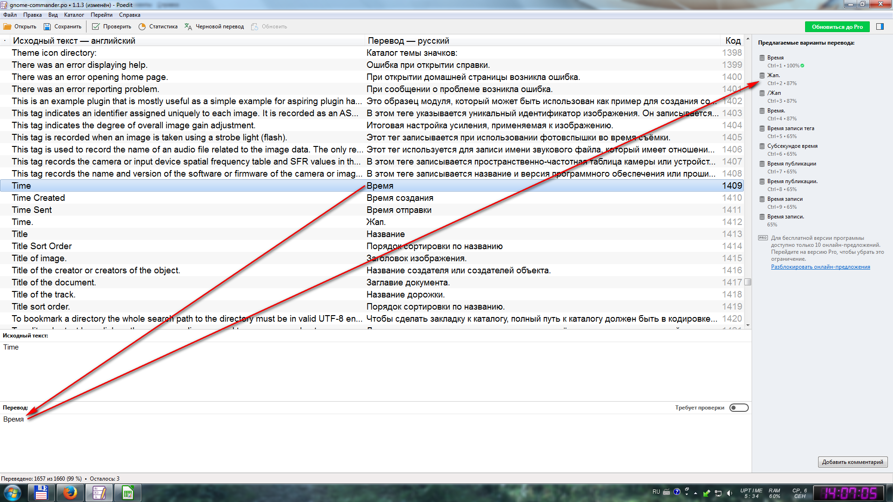Sort by the 'Код' column header

pyautogui.click(x=733, y=40)
